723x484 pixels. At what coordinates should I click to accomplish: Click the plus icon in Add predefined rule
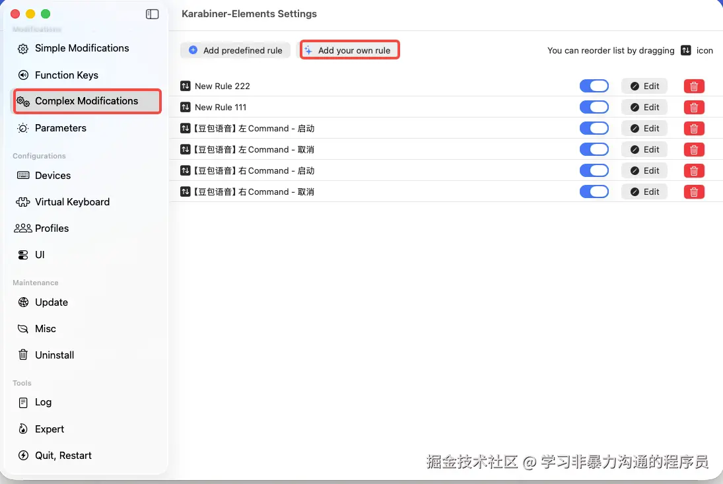(193, 50)
